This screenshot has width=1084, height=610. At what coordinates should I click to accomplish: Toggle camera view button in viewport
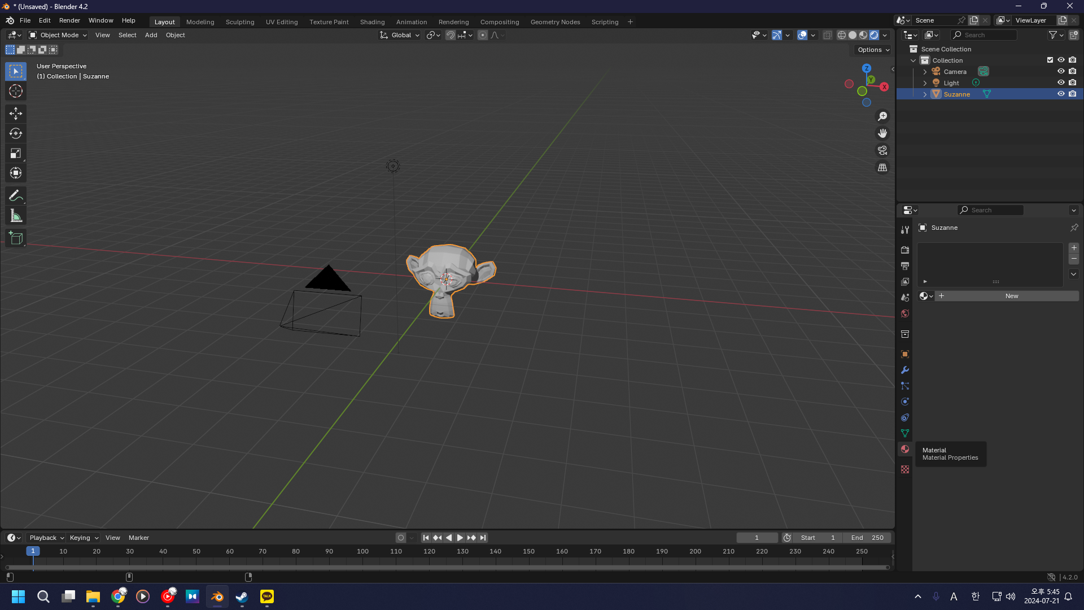tap(882, 150)
